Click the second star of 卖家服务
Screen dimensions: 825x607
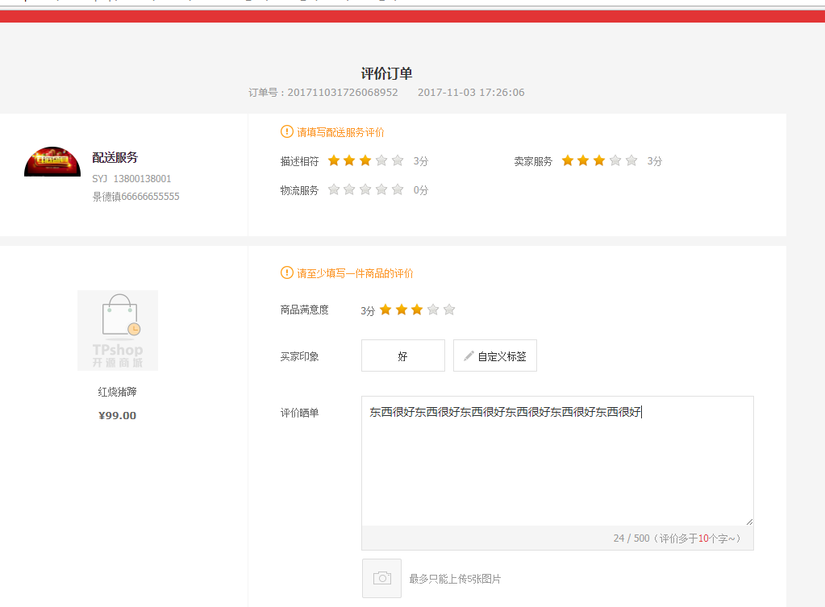pyautogui.click(x=583, y=161)
